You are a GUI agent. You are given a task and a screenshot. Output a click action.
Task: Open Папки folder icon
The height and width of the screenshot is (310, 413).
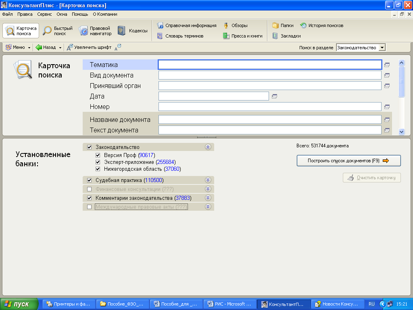(x=275, y=25)
